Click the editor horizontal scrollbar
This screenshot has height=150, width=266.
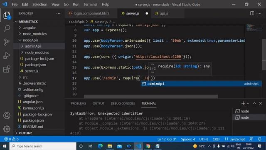pyautogui.click(x=151, y=96)
